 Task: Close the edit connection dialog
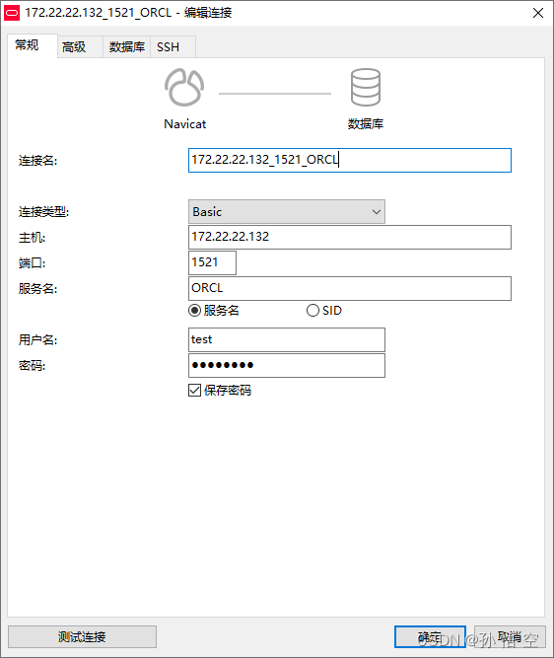click(x=538, y=13)
